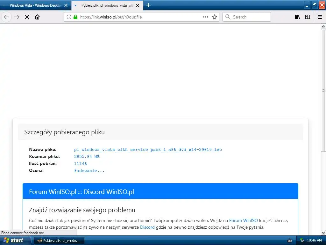326x245 pixels.
Task: Close the Windows Vista tab
Action: 66,5
